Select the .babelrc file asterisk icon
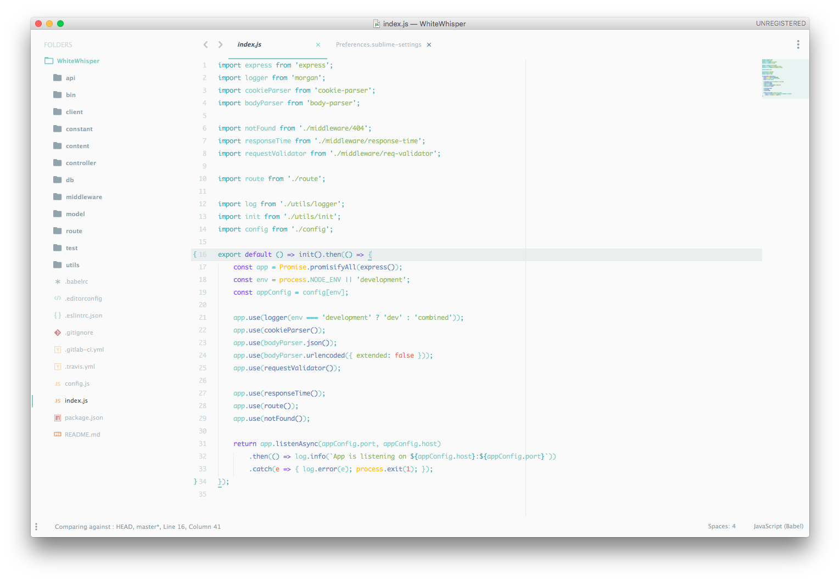840x581 pixels. (58, 281)
